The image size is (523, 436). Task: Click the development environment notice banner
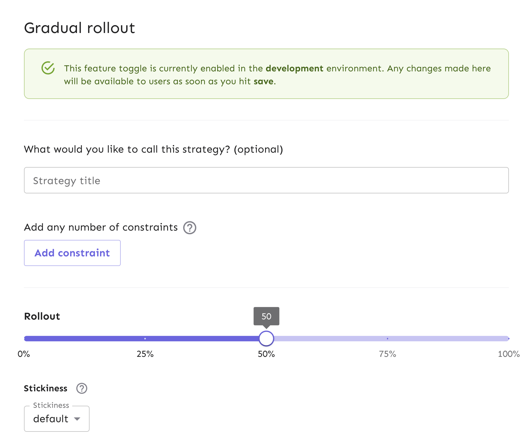click(266, 73)
